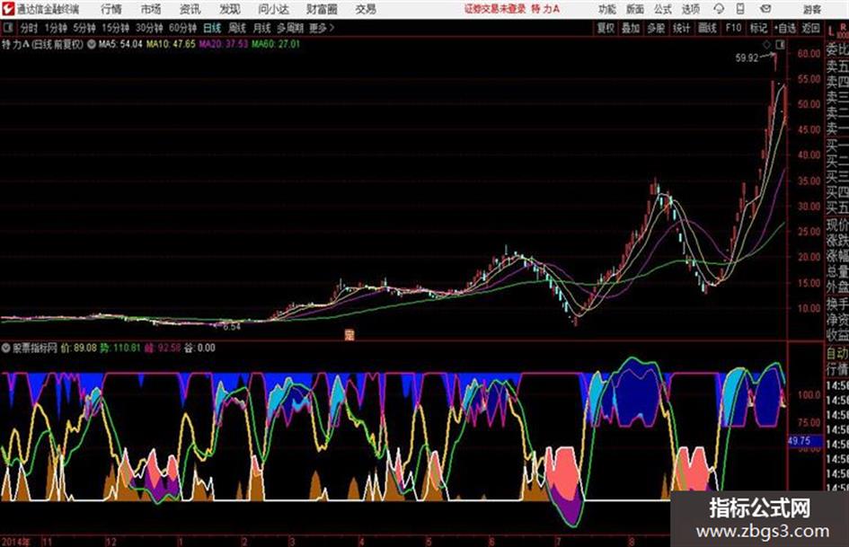The image size is (849, 547).
Task: Click the MA60: 27.01 indicator label
Action: [x=276, y=44]
